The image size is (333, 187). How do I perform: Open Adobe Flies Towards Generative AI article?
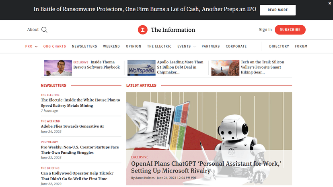pos(72,126)
